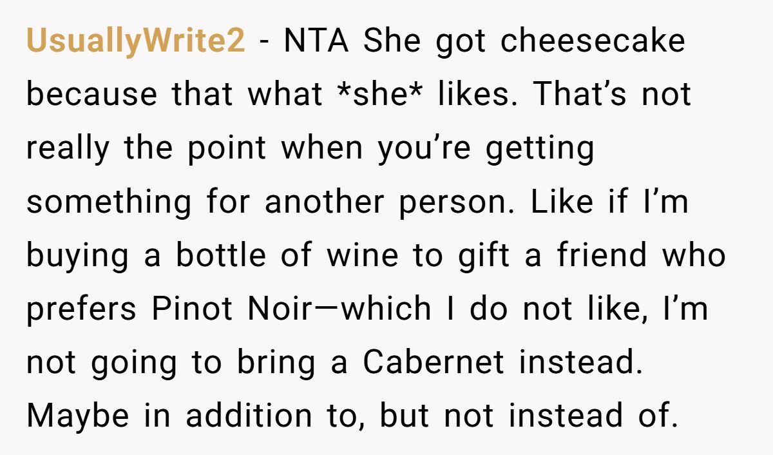This screenshot has width=773, height=455.
Task: Click the word "cheesecake" in the first line
Action: pos(593,42)
